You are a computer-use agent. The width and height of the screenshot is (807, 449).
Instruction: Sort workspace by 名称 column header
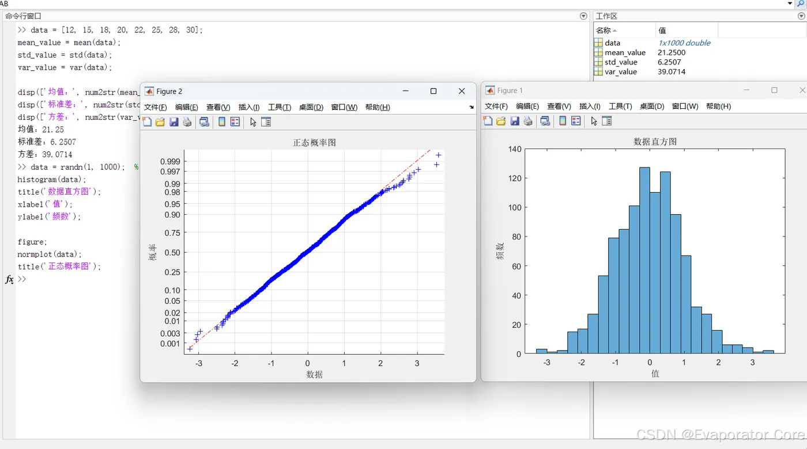point(625,30)
